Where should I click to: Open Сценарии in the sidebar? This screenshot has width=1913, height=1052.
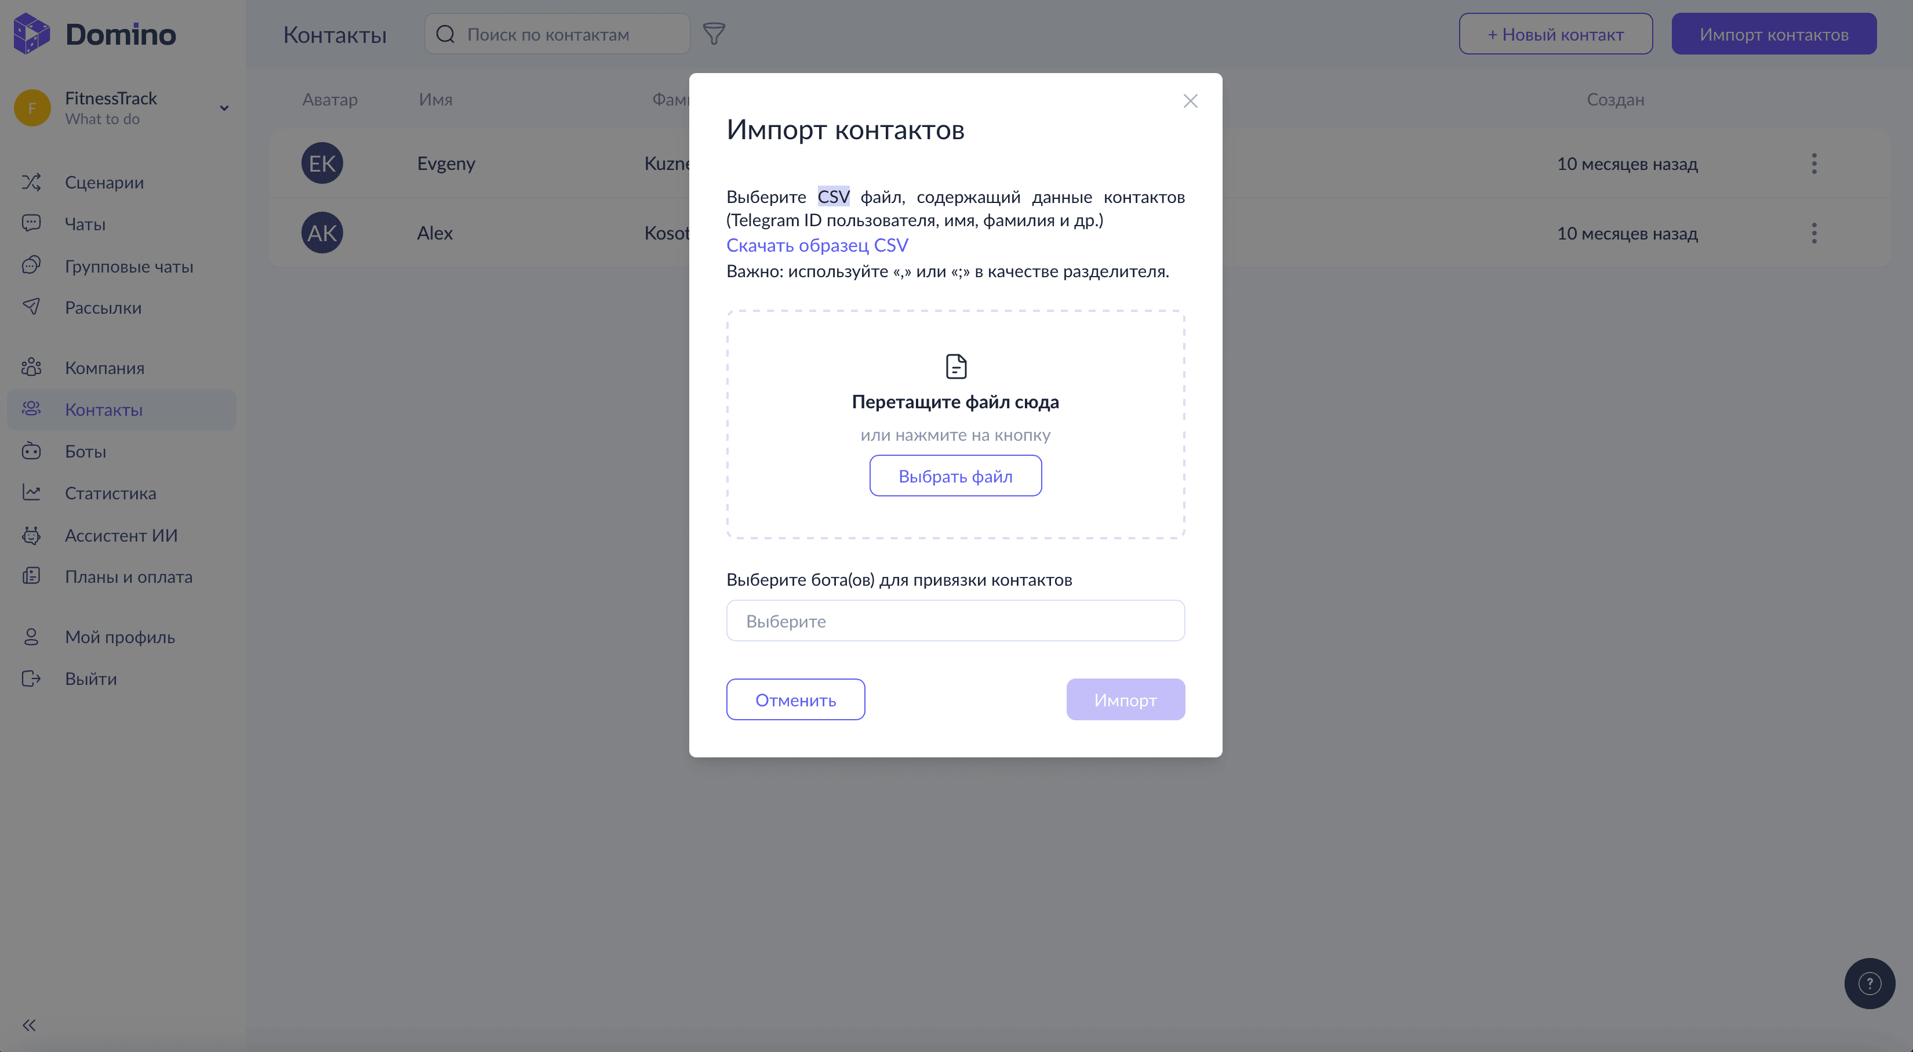(104, 182)
